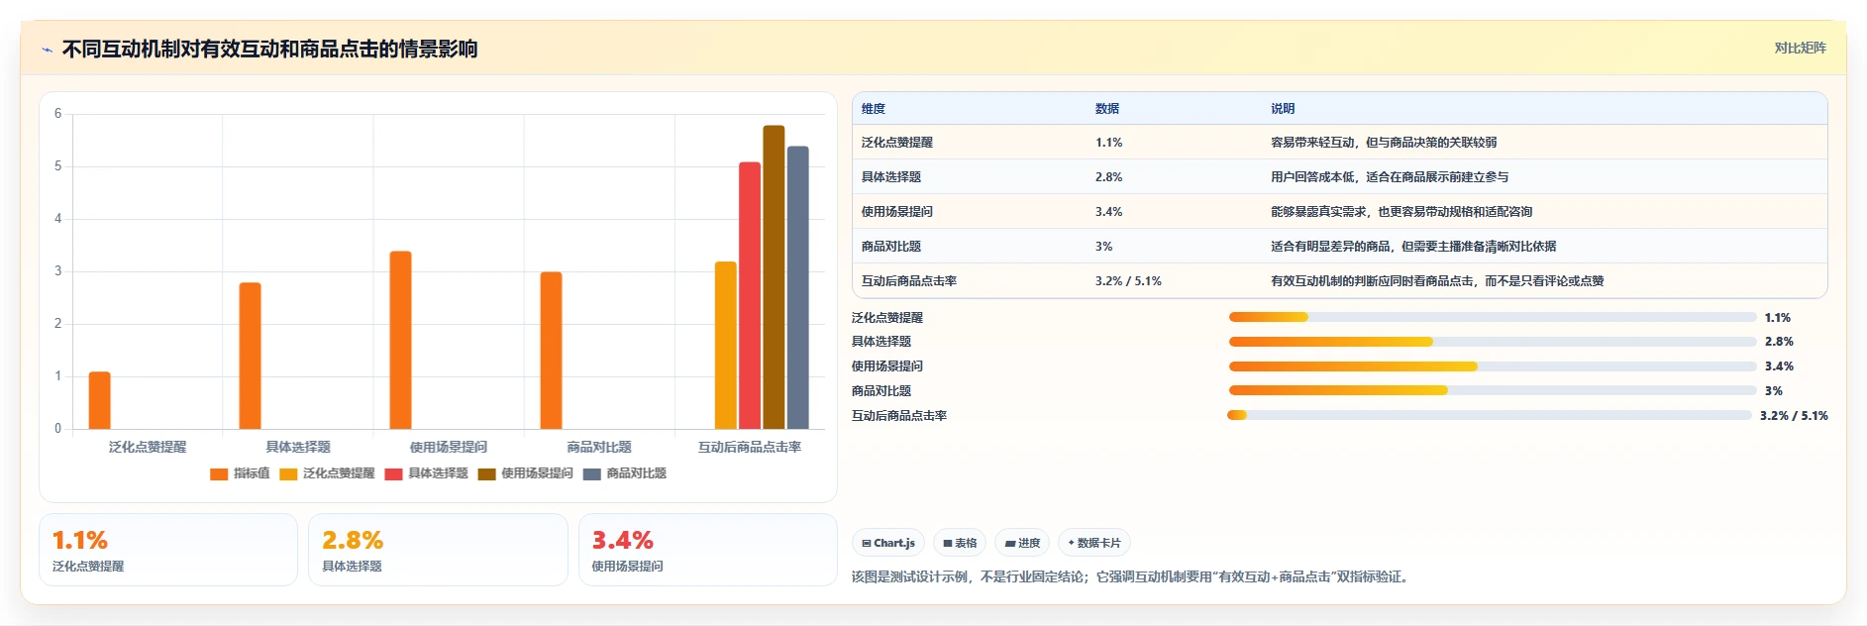Click the red bar in the 互动后商品点击率 group
Viewport: 1867px width, 626px height.
tap(750, 295)
